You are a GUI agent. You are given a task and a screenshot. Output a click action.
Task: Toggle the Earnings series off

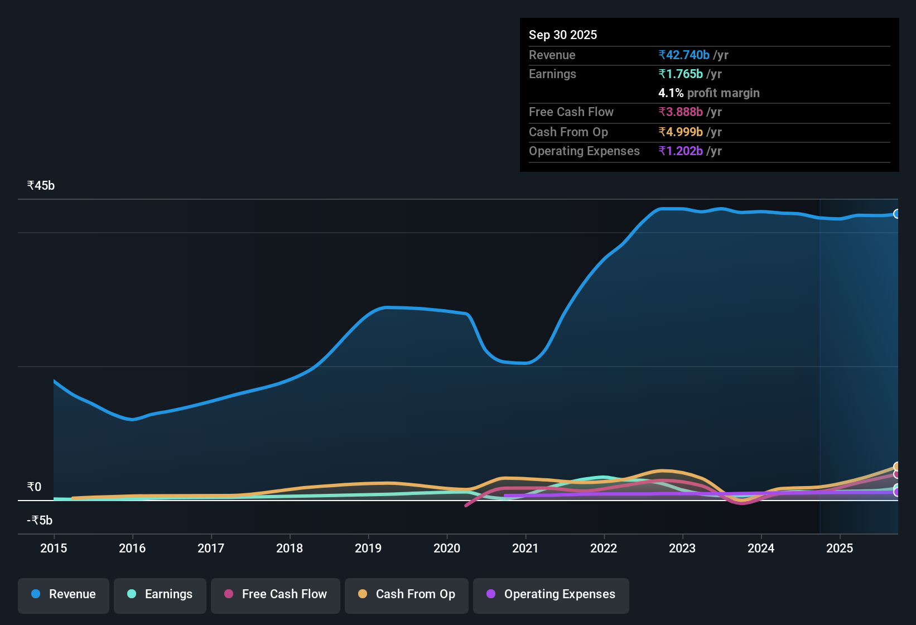pyautogui.click(x=160, y=594)
